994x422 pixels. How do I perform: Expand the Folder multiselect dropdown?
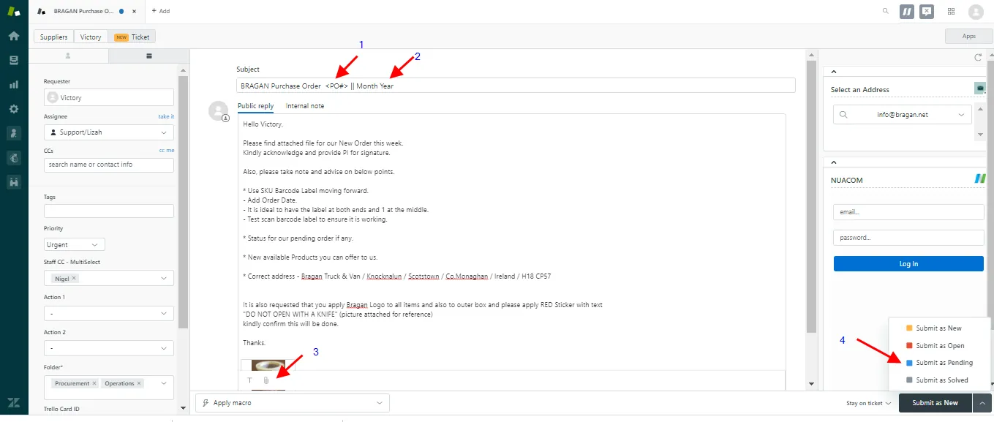(164, 383)
